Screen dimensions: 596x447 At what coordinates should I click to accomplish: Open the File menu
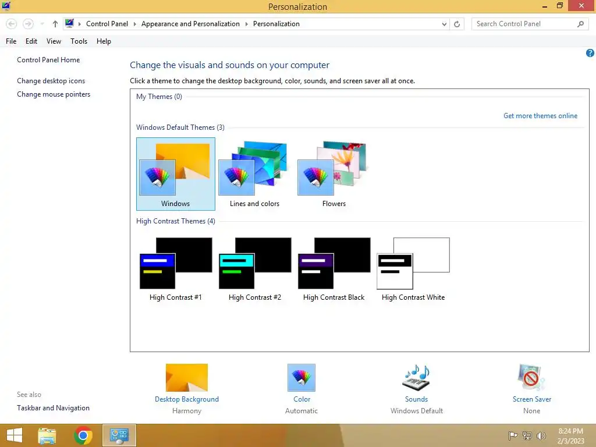click(11, 41)
